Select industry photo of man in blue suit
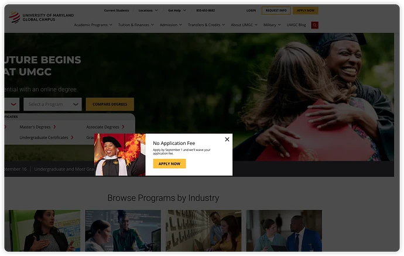This screenshot has width=404, height=256. coord(284,230)
